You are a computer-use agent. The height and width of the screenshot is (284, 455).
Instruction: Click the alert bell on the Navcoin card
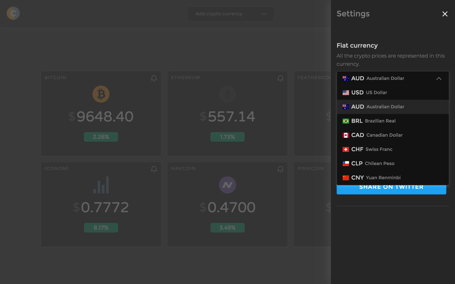(280, 169)
